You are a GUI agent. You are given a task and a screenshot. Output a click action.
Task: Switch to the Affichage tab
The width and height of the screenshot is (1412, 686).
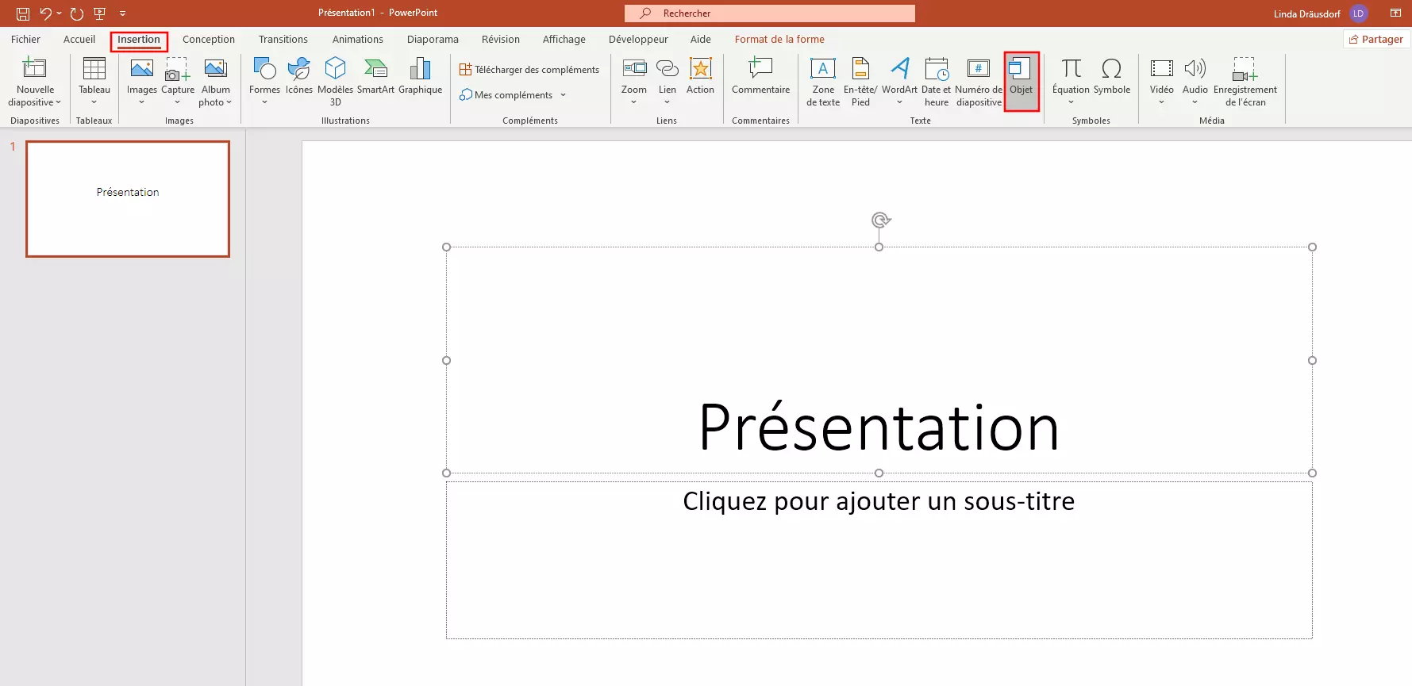click(x=564, y=40)
